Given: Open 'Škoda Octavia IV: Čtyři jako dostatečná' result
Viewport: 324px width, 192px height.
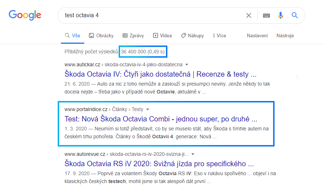Looking at the screenshot, I should tap(160, 74).
